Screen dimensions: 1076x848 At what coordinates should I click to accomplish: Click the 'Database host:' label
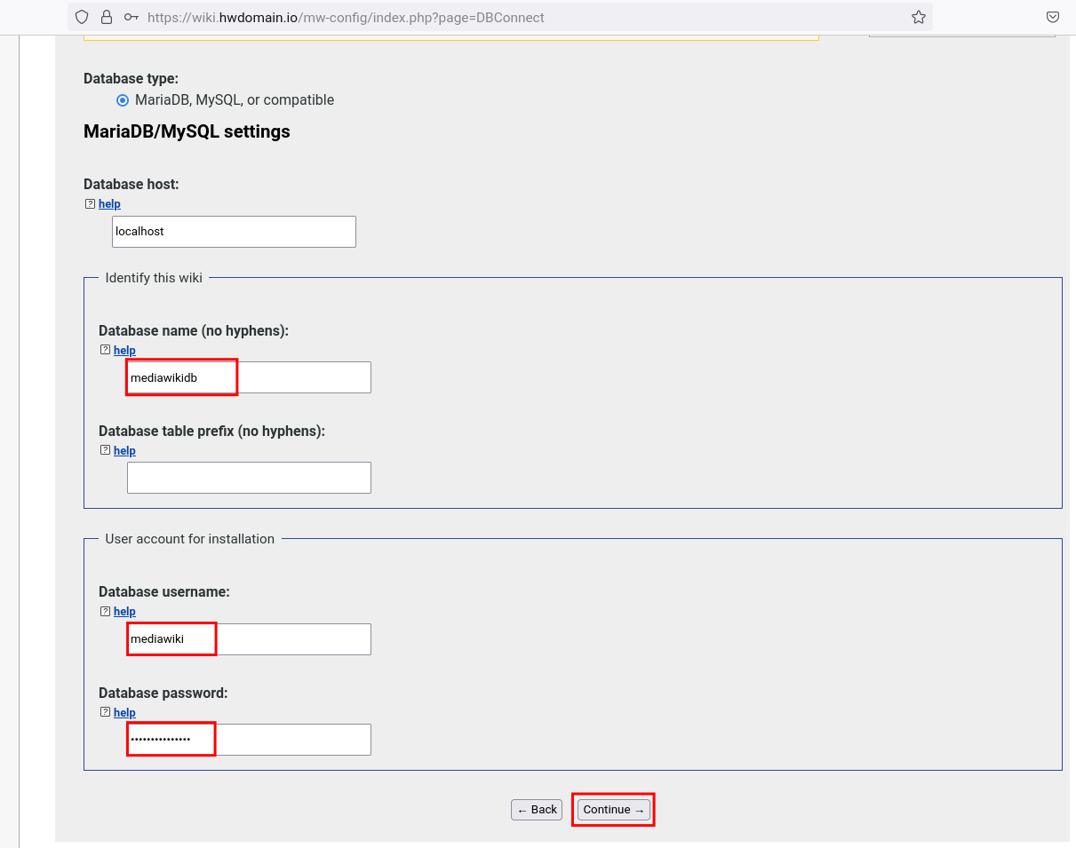click(x=132, y=184)
